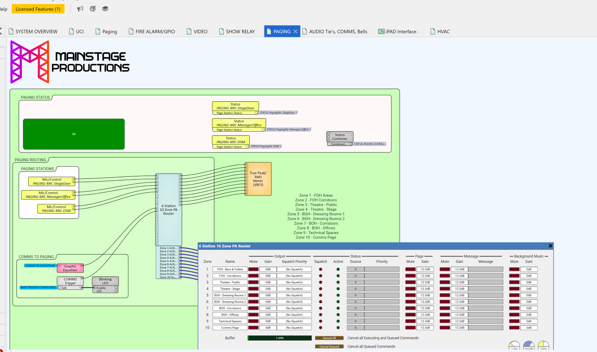Open Squelch Priority dropdown for zone 6 BOH - Dressing Rooms 2
Screen dimensions: 597x352
[x=294, y=302]
